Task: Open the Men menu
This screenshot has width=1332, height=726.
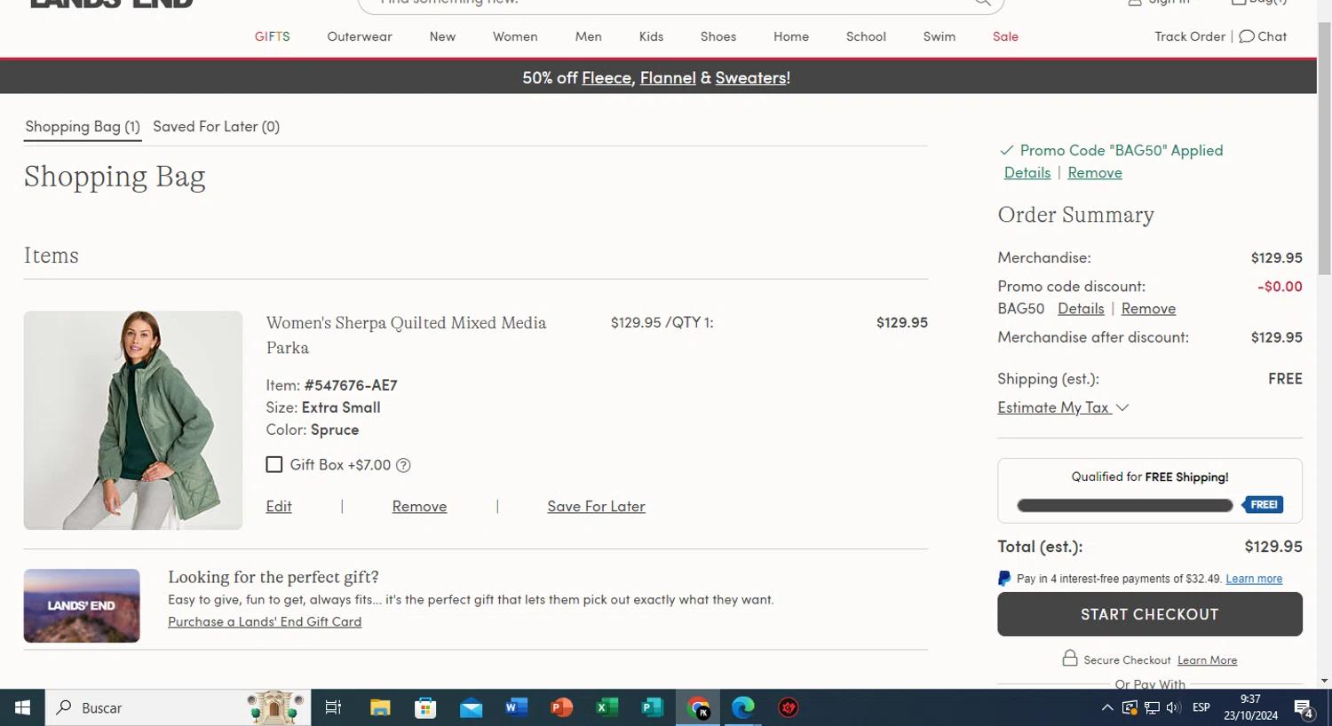Action: pos(588,36)
